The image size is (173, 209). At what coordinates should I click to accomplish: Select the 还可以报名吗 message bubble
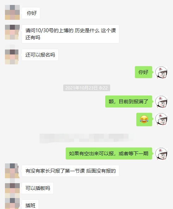coord(40,55)
